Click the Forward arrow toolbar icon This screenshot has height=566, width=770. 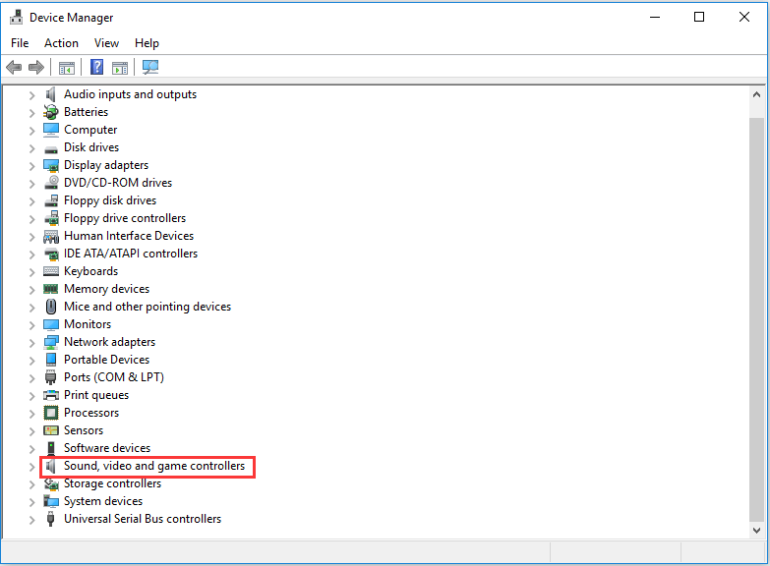point(36,67)
